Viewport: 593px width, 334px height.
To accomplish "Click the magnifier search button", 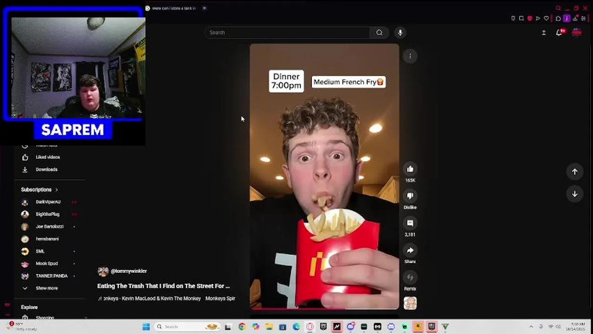I will [380, 32].
